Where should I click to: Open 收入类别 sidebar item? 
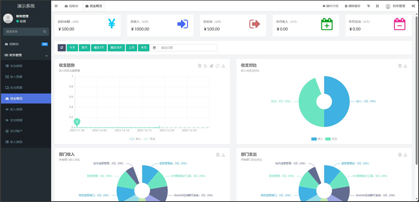26,142
